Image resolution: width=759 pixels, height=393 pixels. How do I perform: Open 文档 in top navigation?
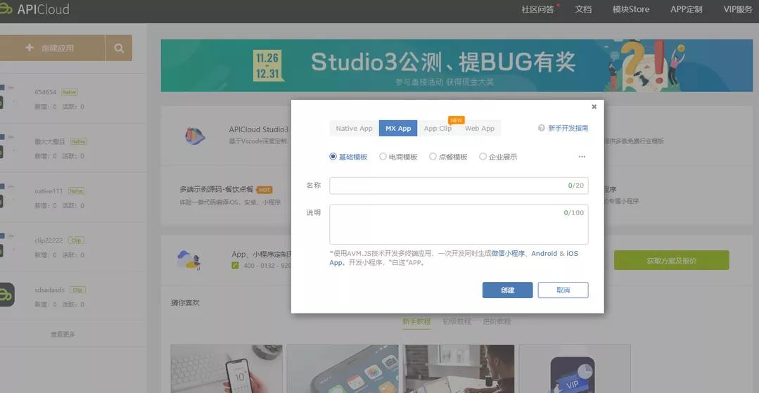pos(583,9)
